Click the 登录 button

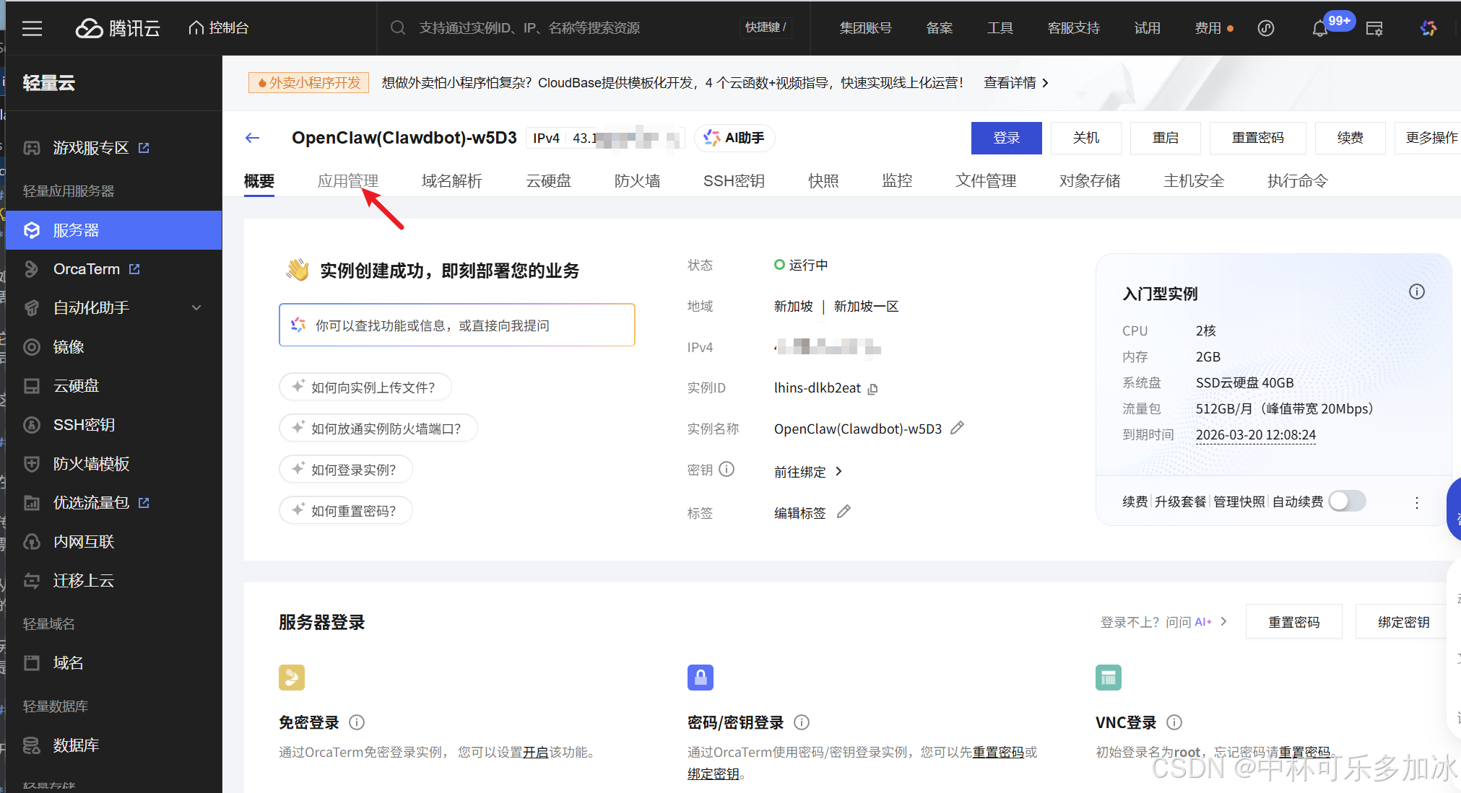[1006, 138]
